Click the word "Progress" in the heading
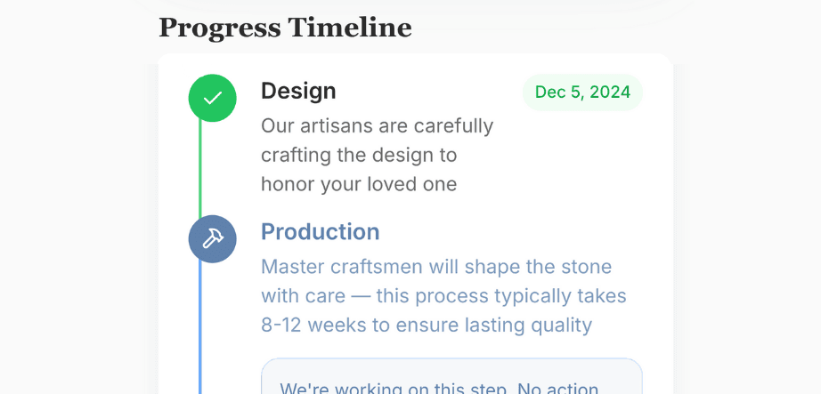The width and height of the screenshot is (821, 394). (219, 28)
